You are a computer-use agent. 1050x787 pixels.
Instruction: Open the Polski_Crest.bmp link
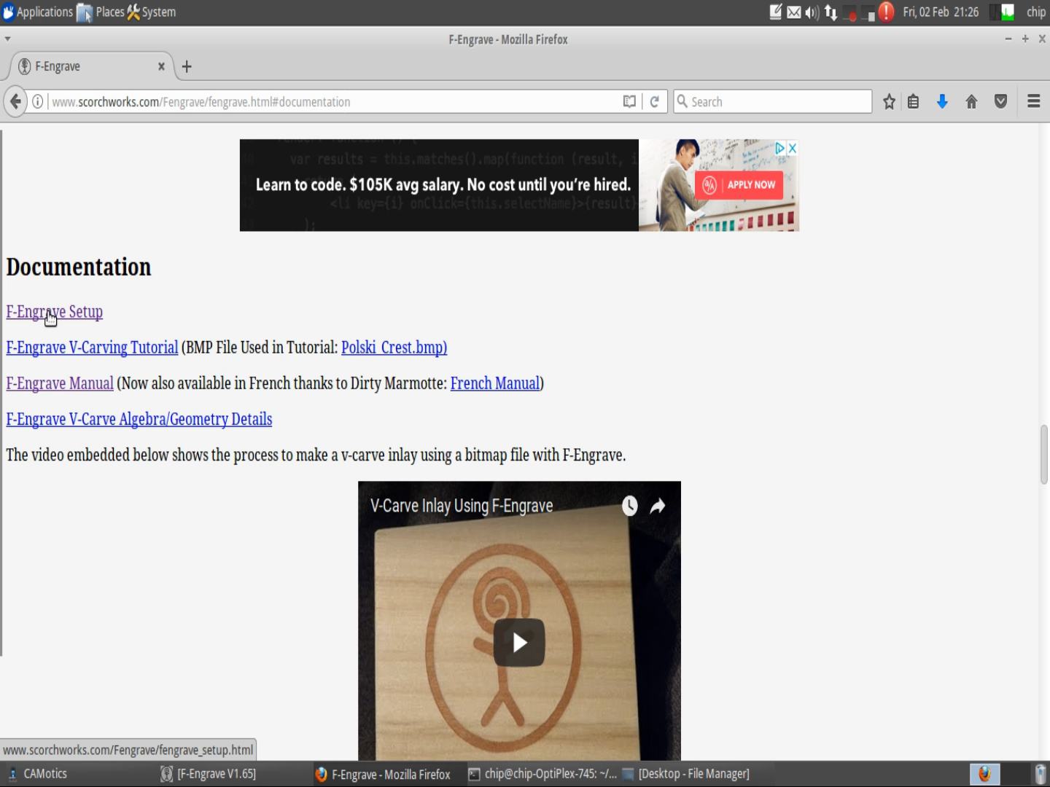pyautogui.click(x=394, y=348)
